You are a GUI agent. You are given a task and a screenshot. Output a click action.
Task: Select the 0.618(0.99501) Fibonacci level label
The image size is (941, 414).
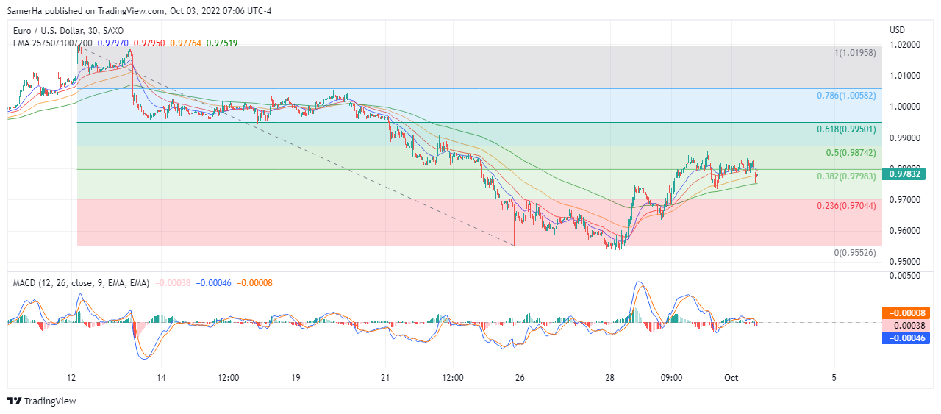tap(846, 129)
